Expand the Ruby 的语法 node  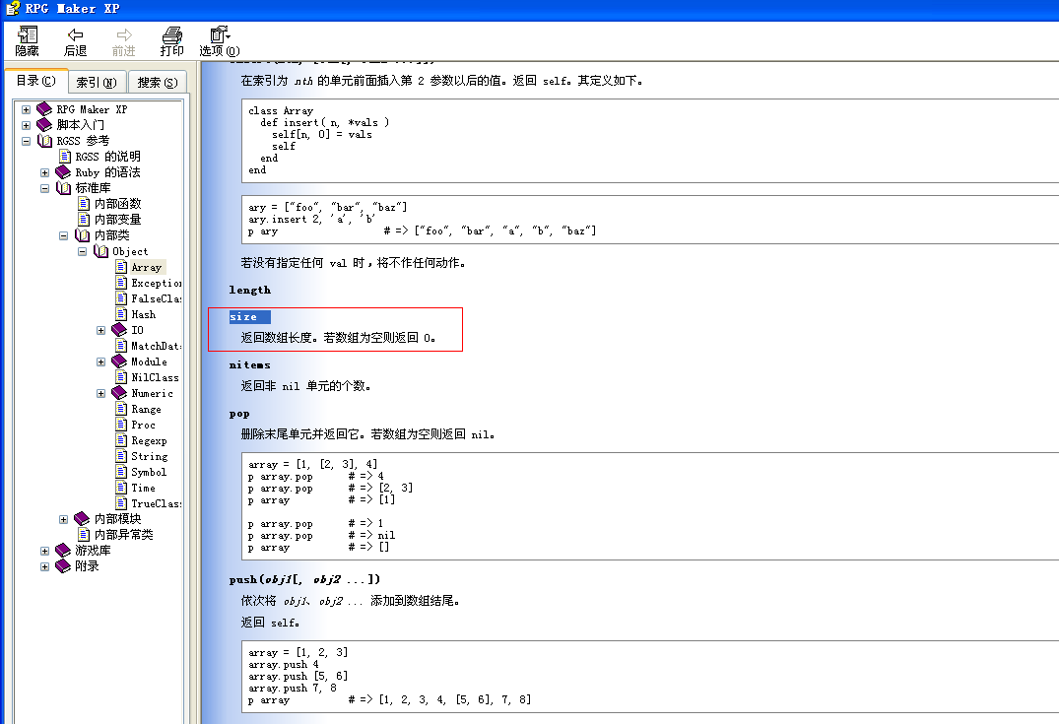(44, 173)
